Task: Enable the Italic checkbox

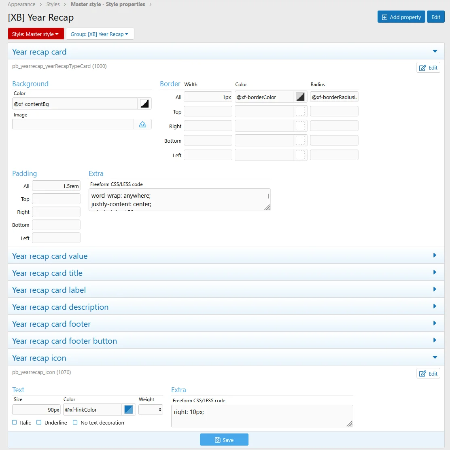Action: click(x=15, y=423)
